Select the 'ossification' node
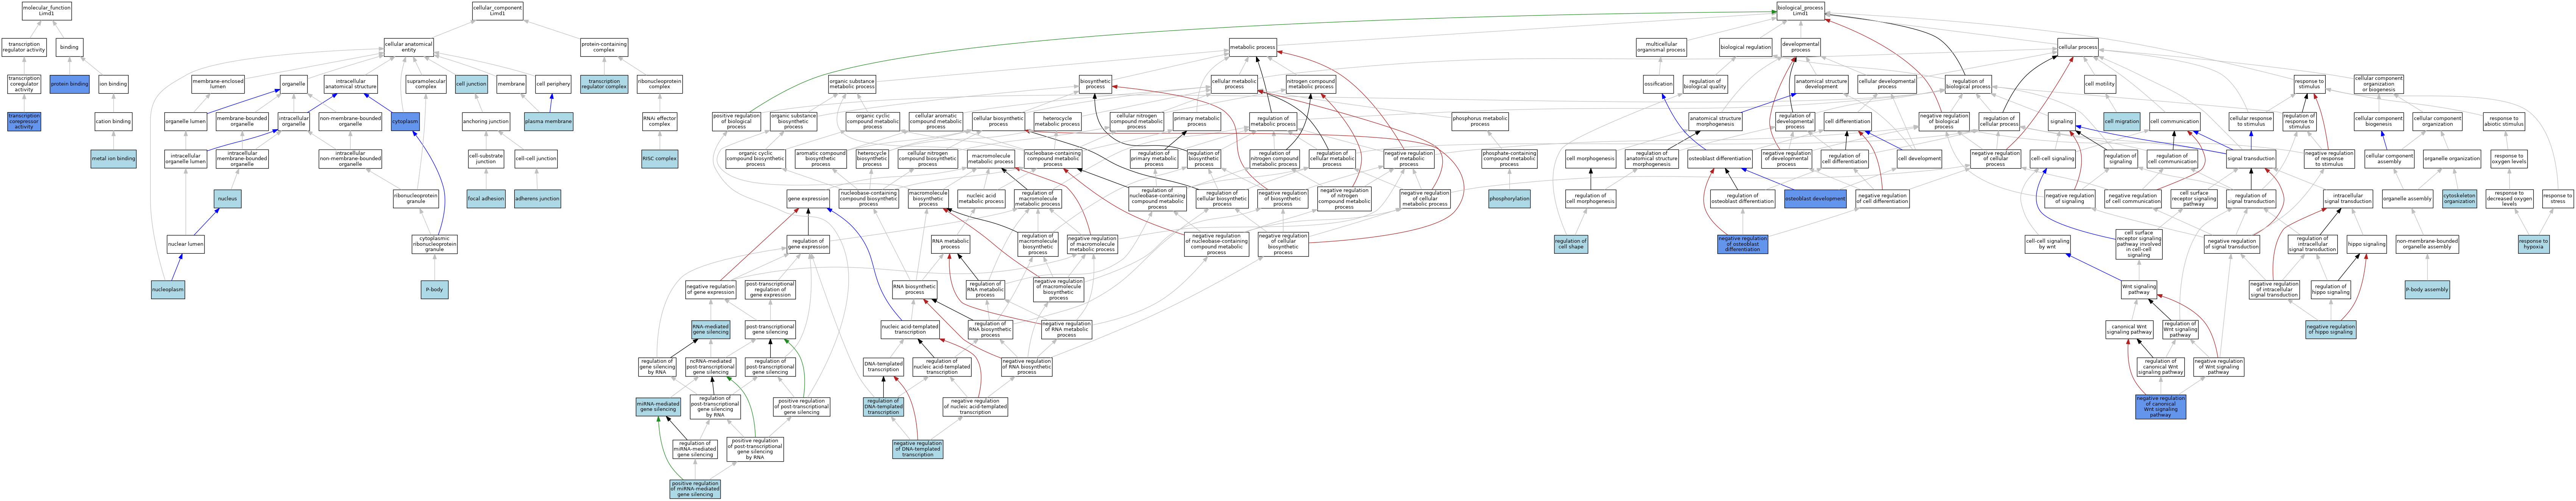This screenshot has height=501, width=2576. 1658,84
